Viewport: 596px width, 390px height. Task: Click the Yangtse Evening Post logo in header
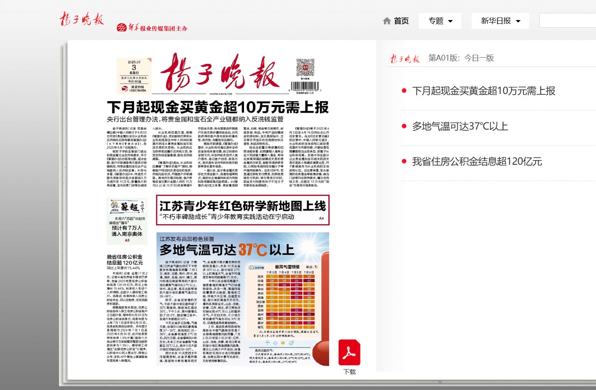[x=82, y=19]
